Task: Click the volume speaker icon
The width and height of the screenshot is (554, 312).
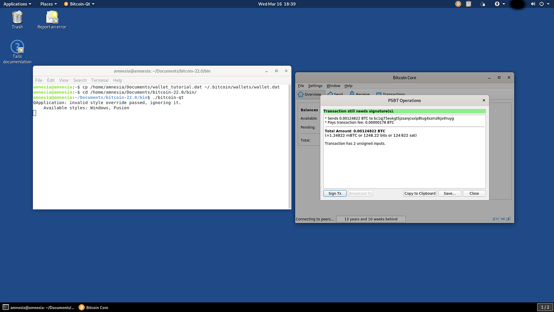Action: (x=533, y=4)
